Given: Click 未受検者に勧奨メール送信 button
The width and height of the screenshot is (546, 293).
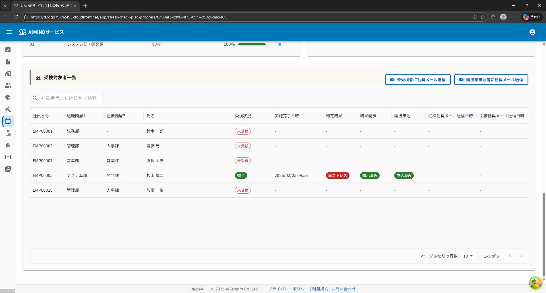Looking at the screenshot, I should 418,80.
